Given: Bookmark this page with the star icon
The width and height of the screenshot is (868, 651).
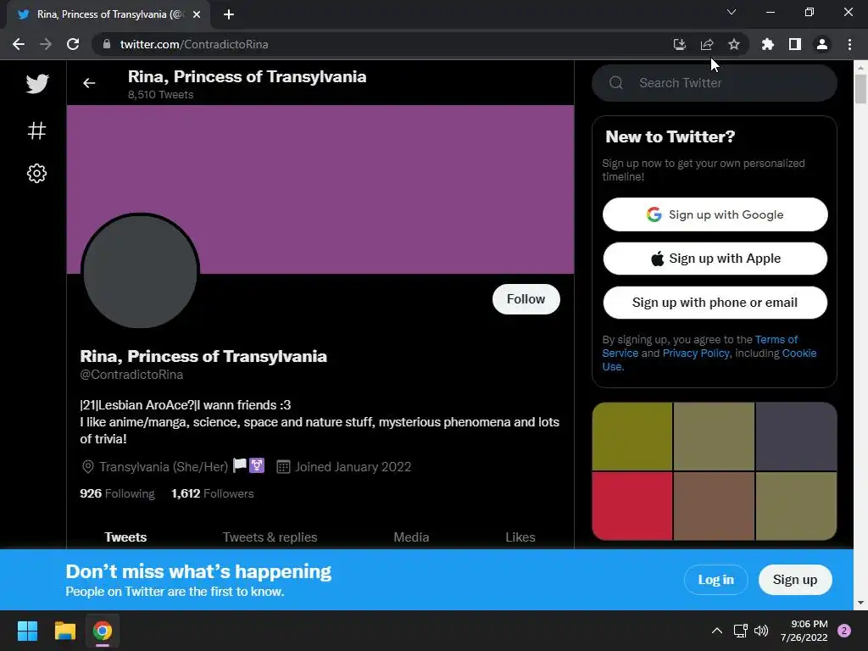Looking at the screenshot, I should pyautogui.click(x=734, y=44).
